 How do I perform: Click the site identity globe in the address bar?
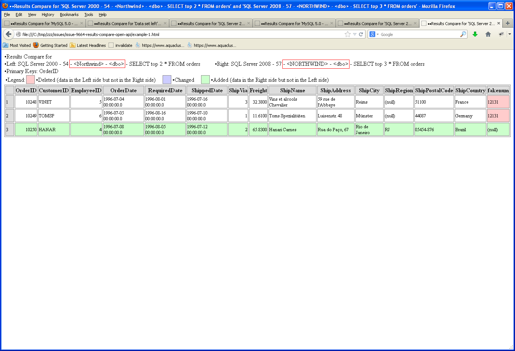19,34
